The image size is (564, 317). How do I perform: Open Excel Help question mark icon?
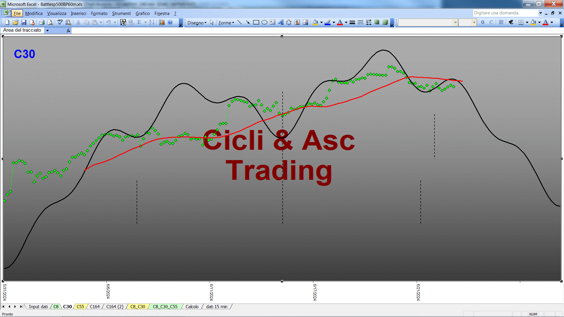170,23
